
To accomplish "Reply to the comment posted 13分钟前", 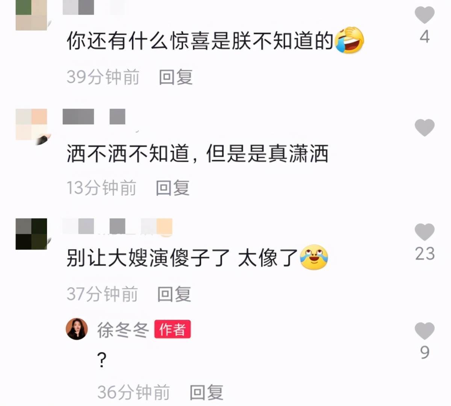I will point(173,188).
